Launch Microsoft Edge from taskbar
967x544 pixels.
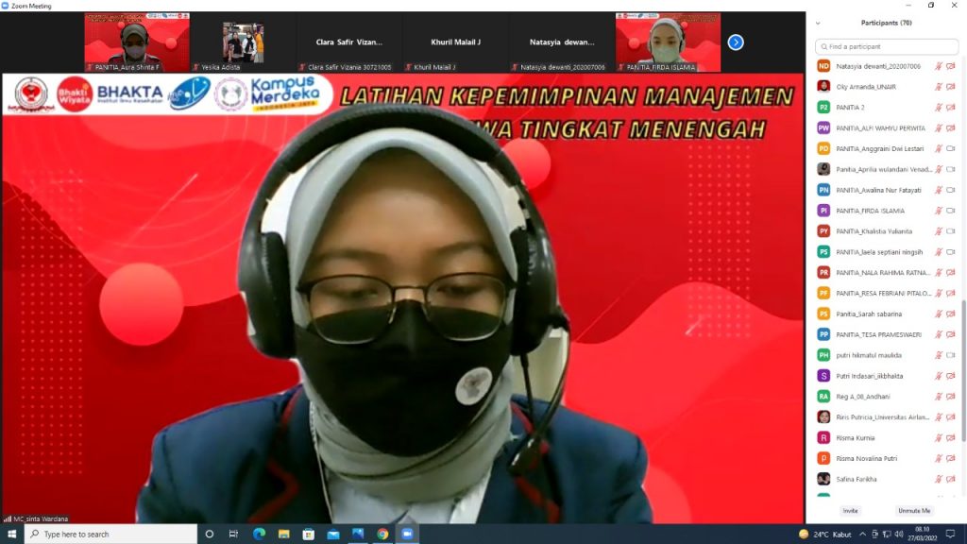pyautogui.click(x=259, y=535)
